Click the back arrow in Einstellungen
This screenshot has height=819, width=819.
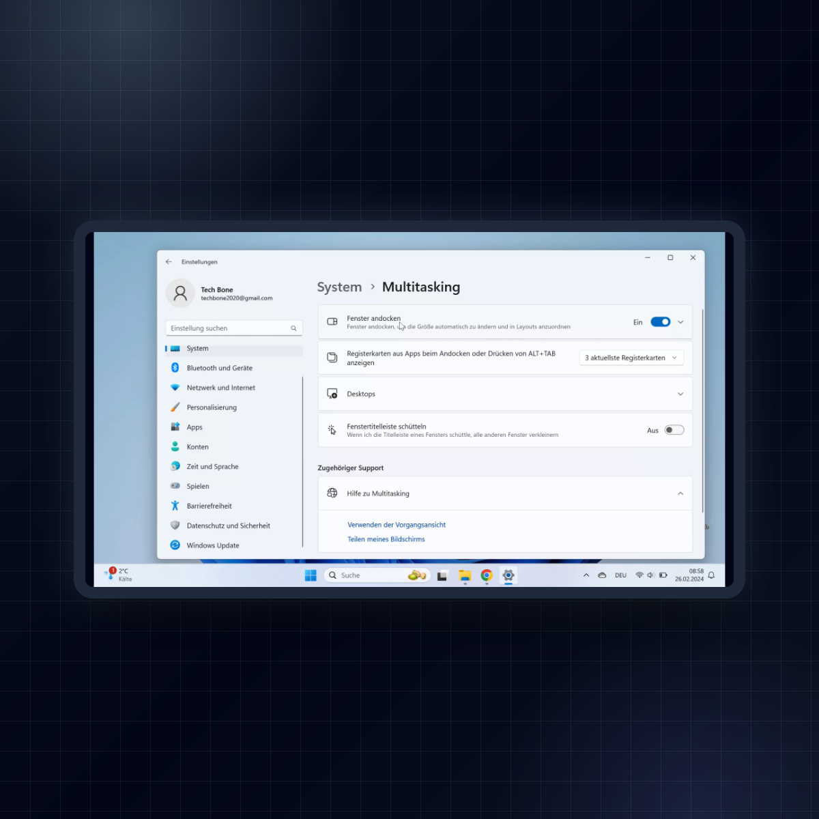coord(169,261)
